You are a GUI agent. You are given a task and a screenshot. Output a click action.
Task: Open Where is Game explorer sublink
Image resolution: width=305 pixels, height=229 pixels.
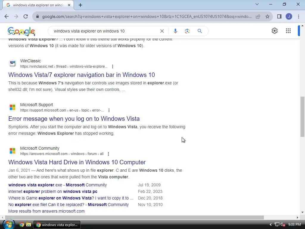[71, 198]
